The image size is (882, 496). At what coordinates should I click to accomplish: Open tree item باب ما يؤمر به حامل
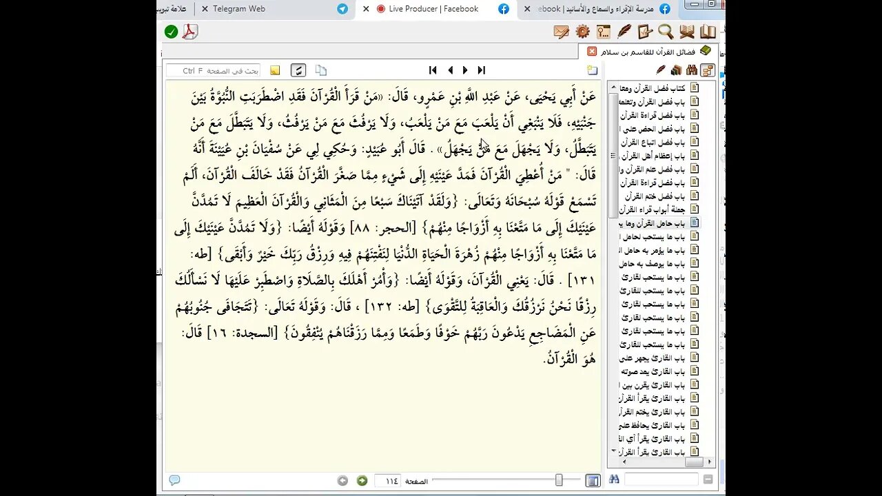(x=659, y=250)
